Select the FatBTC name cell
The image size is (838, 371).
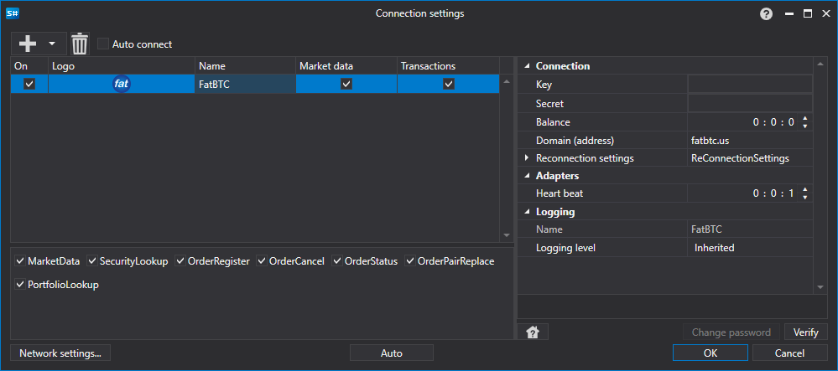tap(245, 84)
